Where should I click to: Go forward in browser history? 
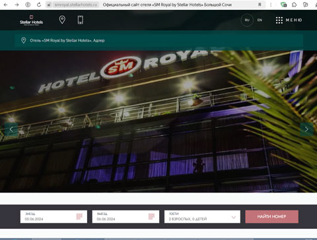click(17, 5)
